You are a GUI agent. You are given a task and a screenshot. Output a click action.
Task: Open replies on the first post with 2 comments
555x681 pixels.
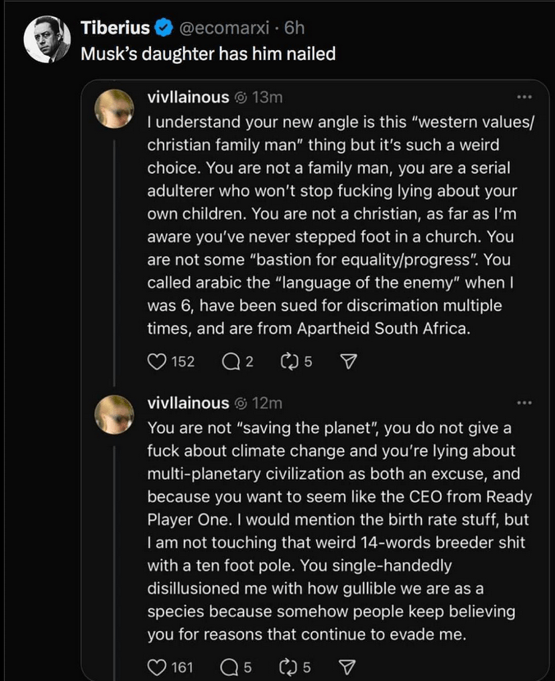pyautogui.click(x=232, y=361)
